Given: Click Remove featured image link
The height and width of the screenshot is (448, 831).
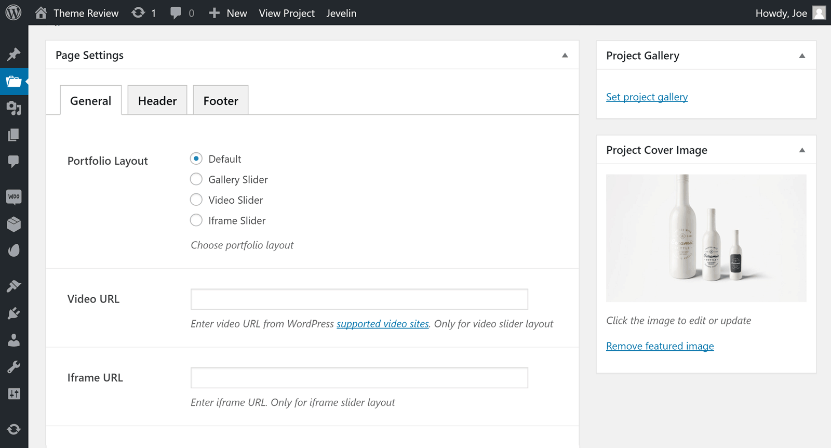Looking at the screenshot, I should (660, 346).
